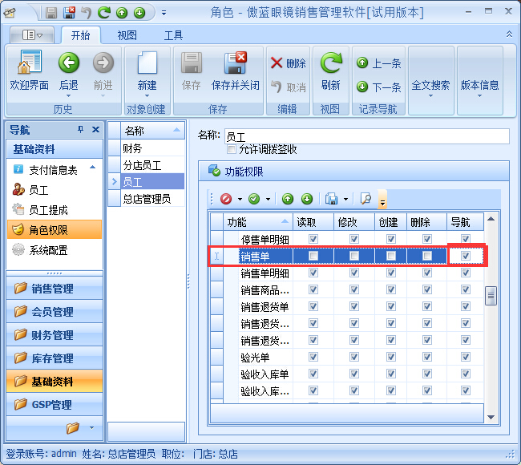Open 员工提成 in navigation
Viewport: 521px width, 465px height.
tap(49, 210)
